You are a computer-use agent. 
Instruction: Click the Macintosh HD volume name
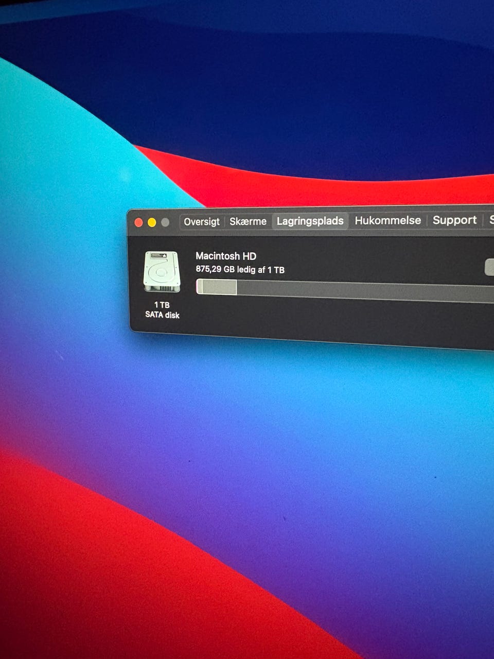pyautogui.click(x=226, y=256)
